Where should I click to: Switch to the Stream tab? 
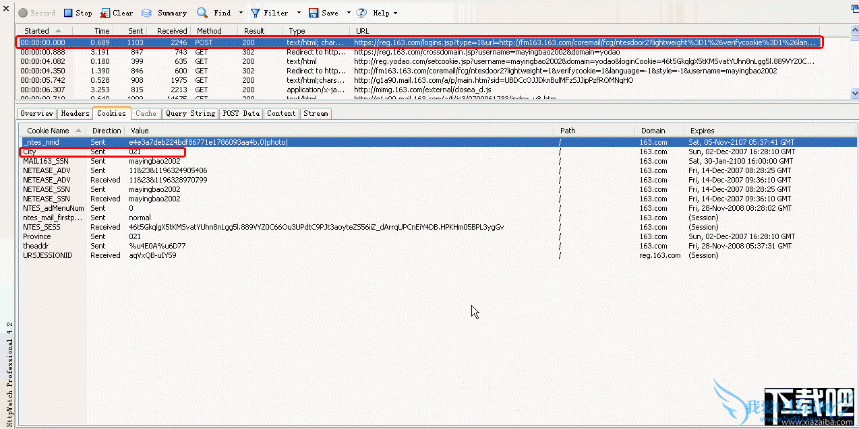click(316, 113)
